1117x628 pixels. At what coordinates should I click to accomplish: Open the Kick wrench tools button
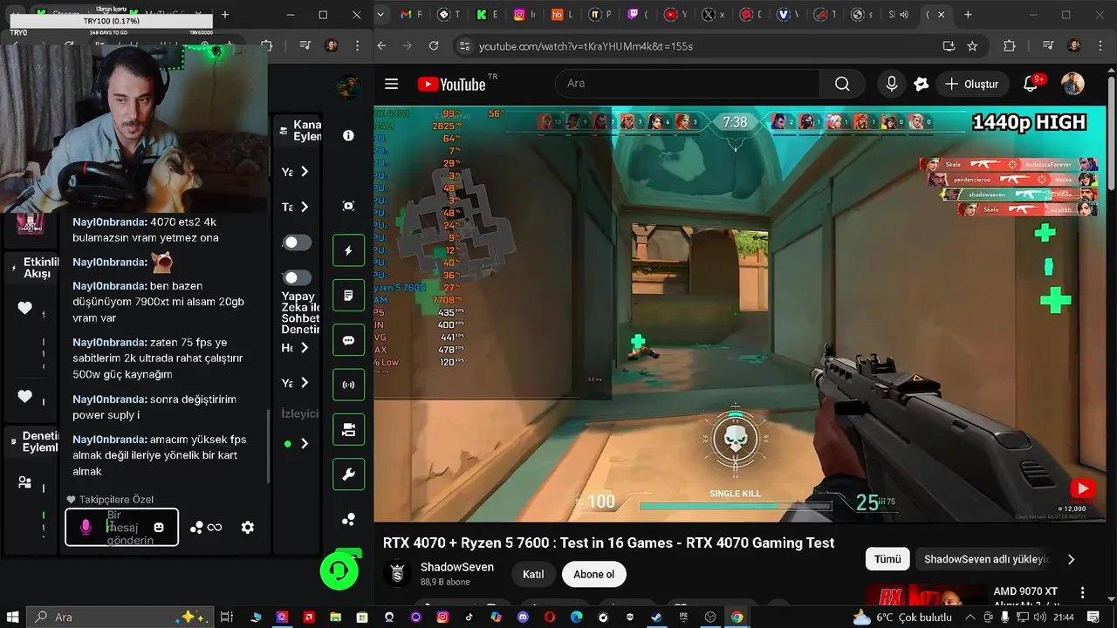(x=348, y=474)
